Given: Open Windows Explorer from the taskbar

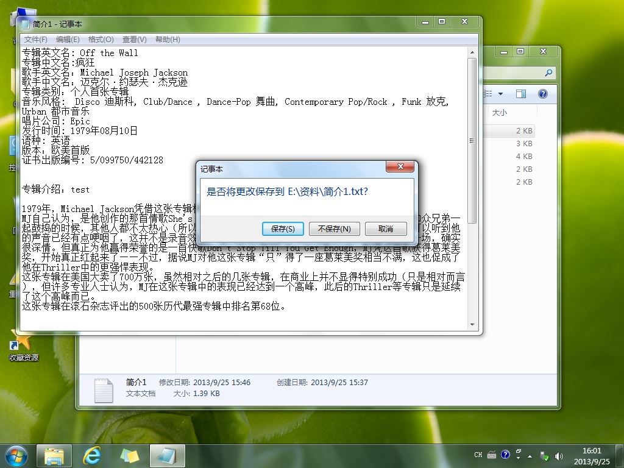Looking at the screenshot, I should click(x=54, y=456).
